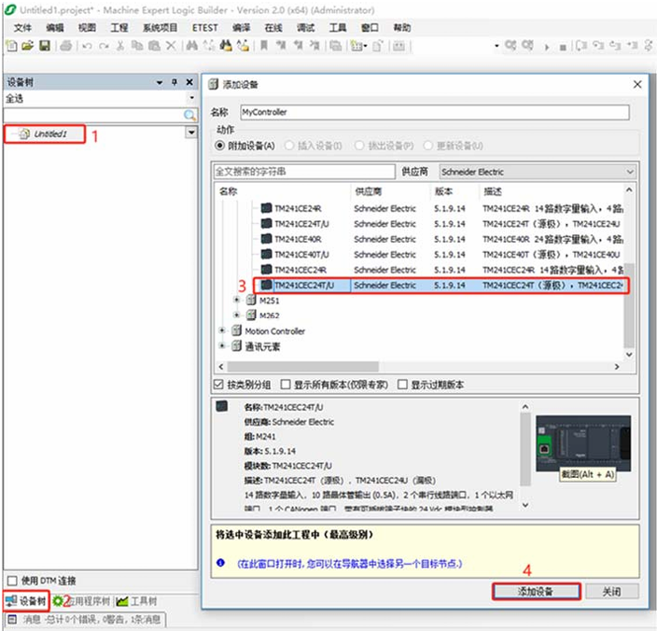657x631 pixels.
Task: Click the 添加设备 button
Action: [x=536, y=592]
